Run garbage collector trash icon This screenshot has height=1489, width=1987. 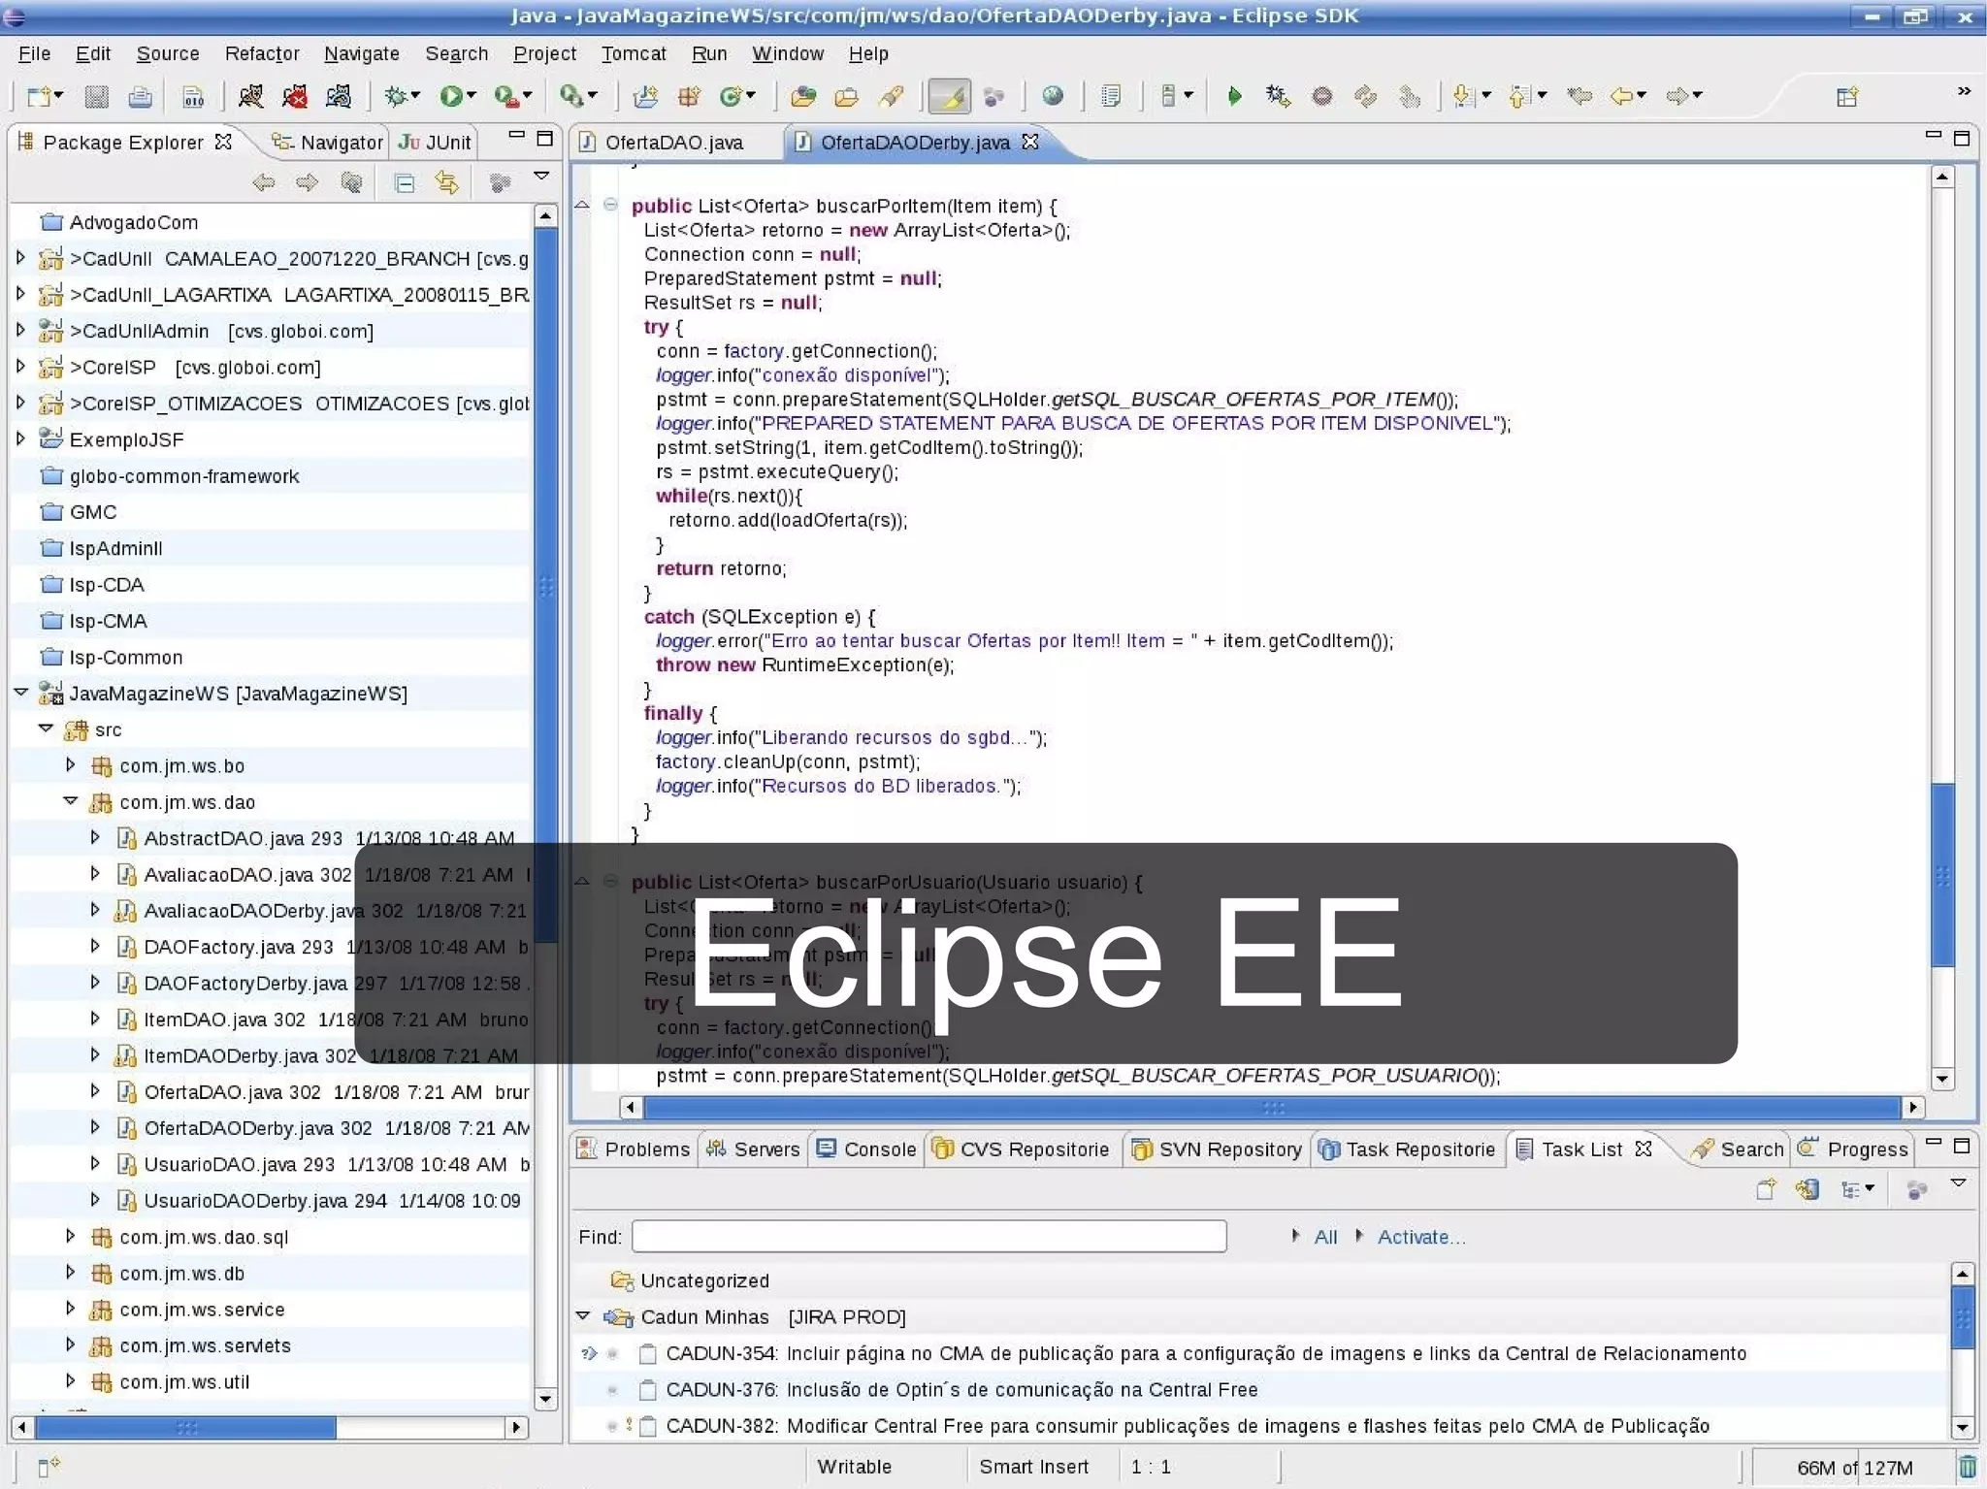tap(1968, 1467)
